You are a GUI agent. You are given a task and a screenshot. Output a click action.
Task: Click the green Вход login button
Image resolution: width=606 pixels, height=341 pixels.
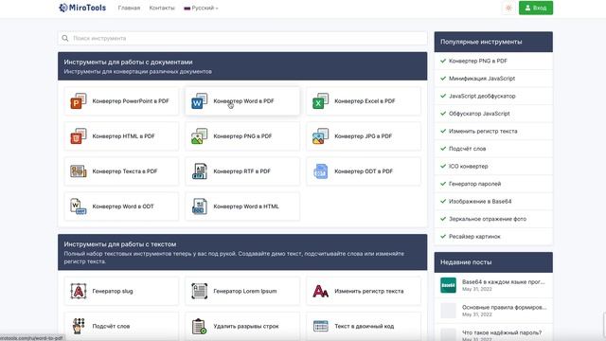click(x=536, y=8)
